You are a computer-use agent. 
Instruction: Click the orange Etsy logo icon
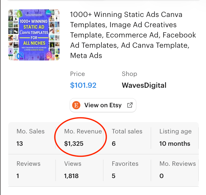point(76,105)
